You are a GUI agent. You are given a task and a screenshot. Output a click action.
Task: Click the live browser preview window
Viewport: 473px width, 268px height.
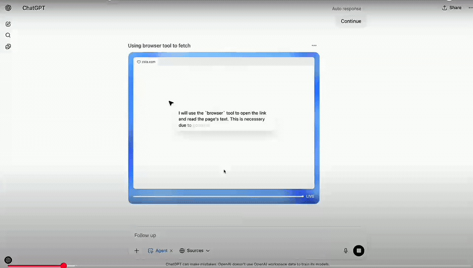pyautogui.click(x=224, y=123)
